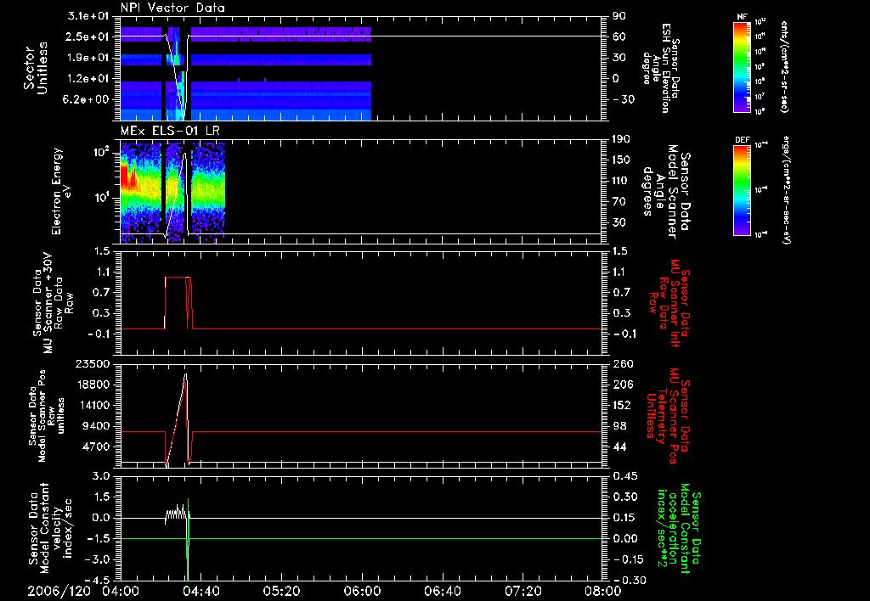Image resolution: width=870 pixels, height=601 pixels.
Task: Click the green acceleration spike
Action: pyautogui.click(x=188, y=539)
